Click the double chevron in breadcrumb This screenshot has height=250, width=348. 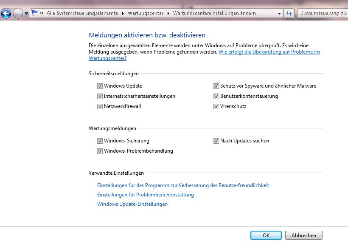[x=42, y=13]
